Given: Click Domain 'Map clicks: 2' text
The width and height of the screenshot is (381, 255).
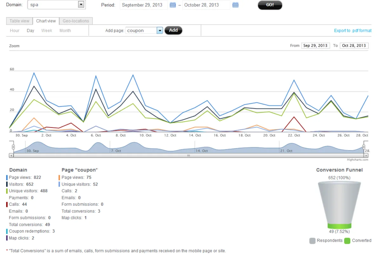Looking at the screenshot, I should [22, 238].
